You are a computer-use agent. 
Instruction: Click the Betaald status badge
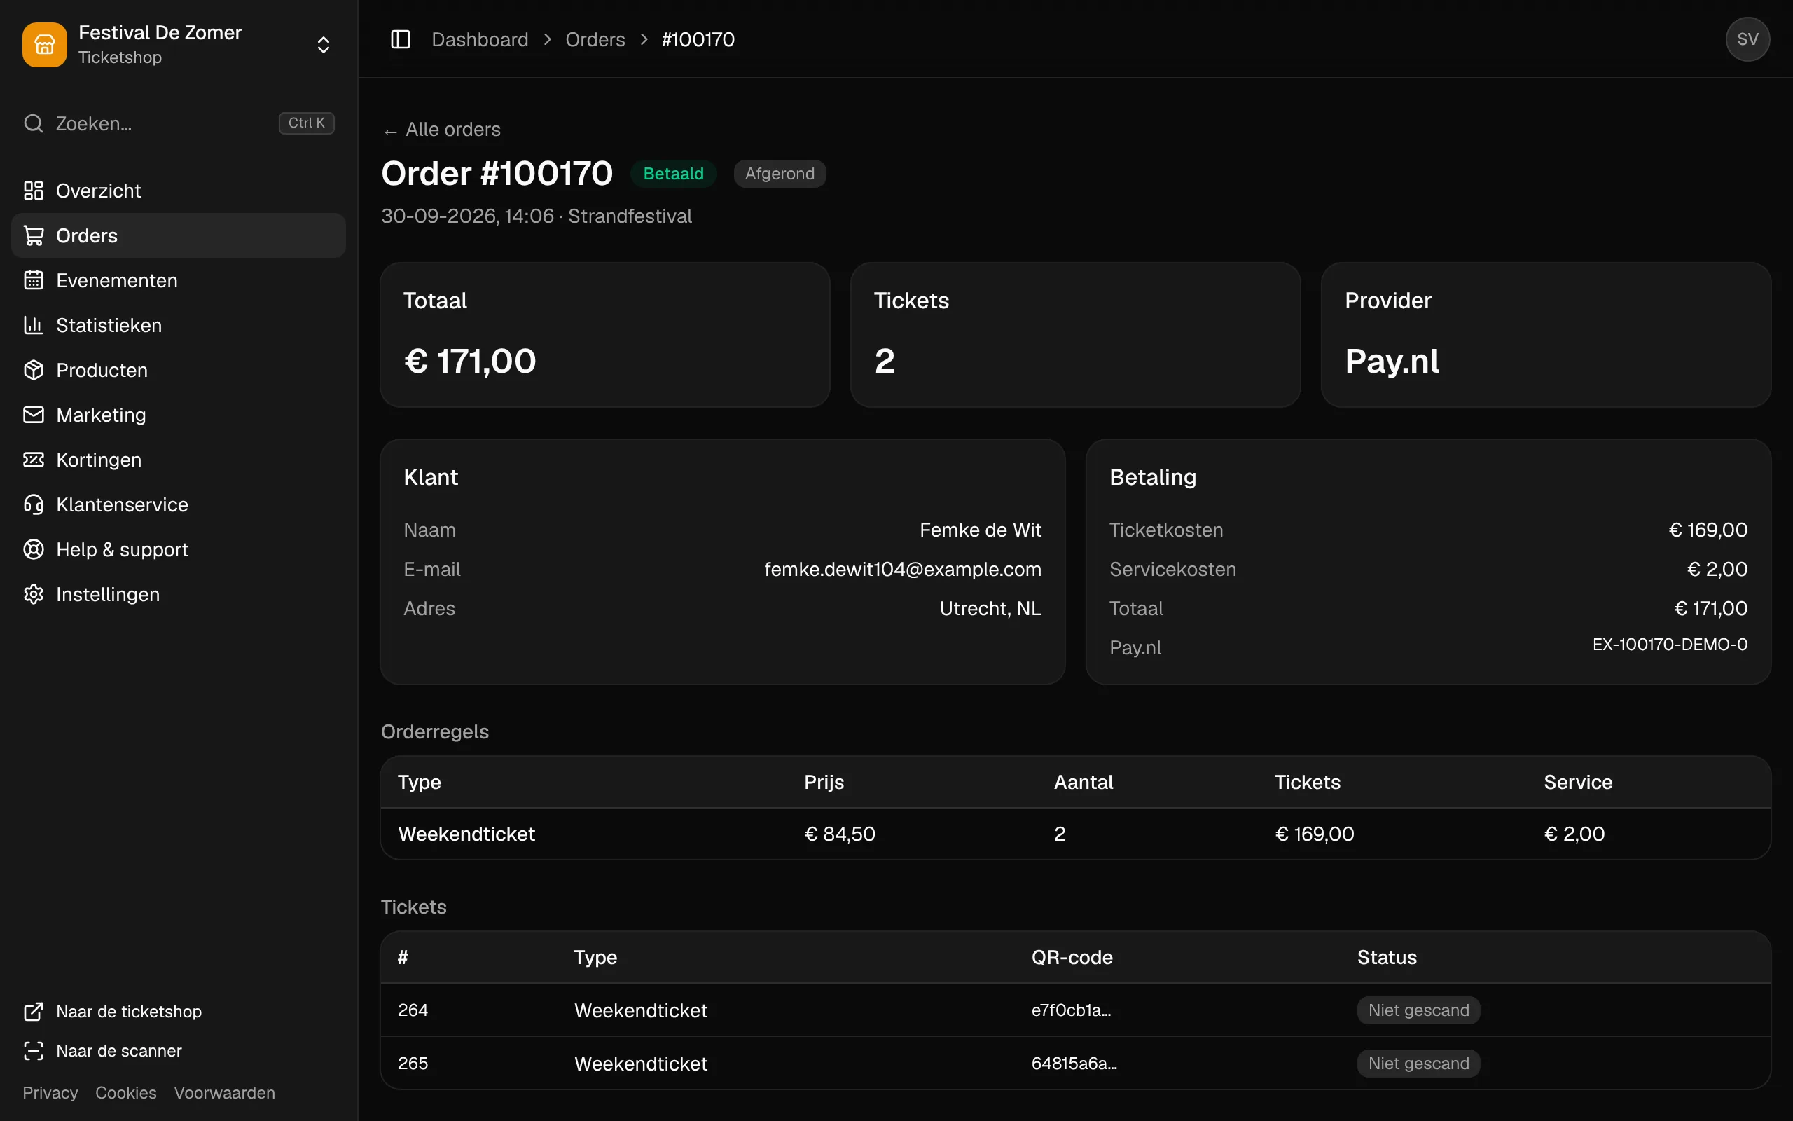click(x=674, y=174)
